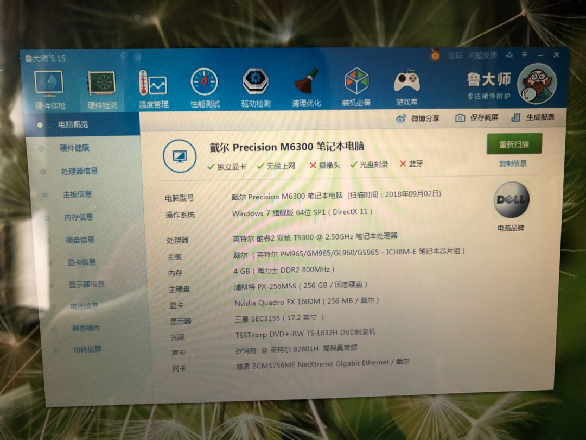The image size is (586, 440).
Task: Open 清理优化 cleanup broom icon
Action: click(x=306, y=87)
